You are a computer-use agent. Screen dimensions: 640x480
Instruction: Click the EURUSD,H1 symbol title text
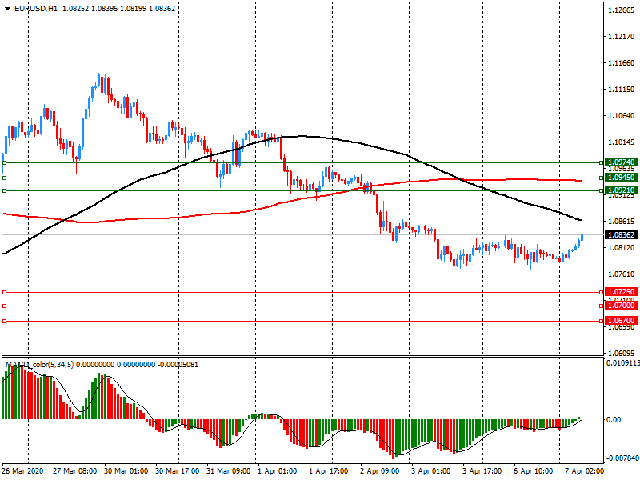click(x=36, y=9)
